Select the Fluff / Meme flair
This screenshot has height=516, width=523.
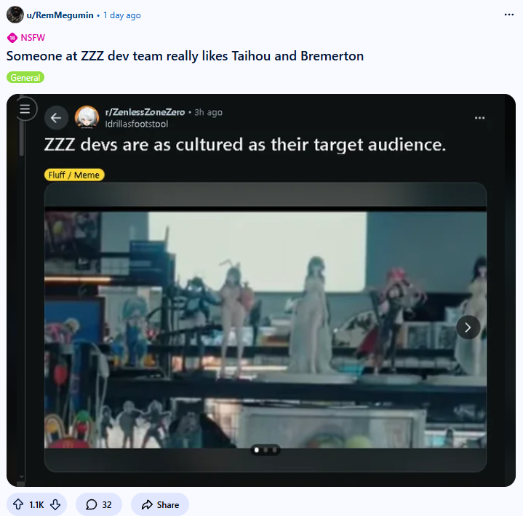[74, 175]
